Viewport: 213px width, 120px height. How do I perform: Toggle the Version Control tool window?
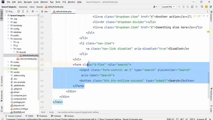[13, 116]
